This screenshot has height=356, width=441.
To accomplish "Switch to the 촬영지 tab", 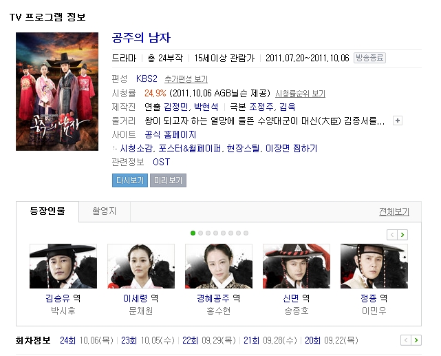I will (x=105, y=211).
